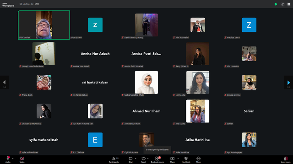Expand Audio options arrow
This screenshot has height=164, width=293.
click(13, 159)
